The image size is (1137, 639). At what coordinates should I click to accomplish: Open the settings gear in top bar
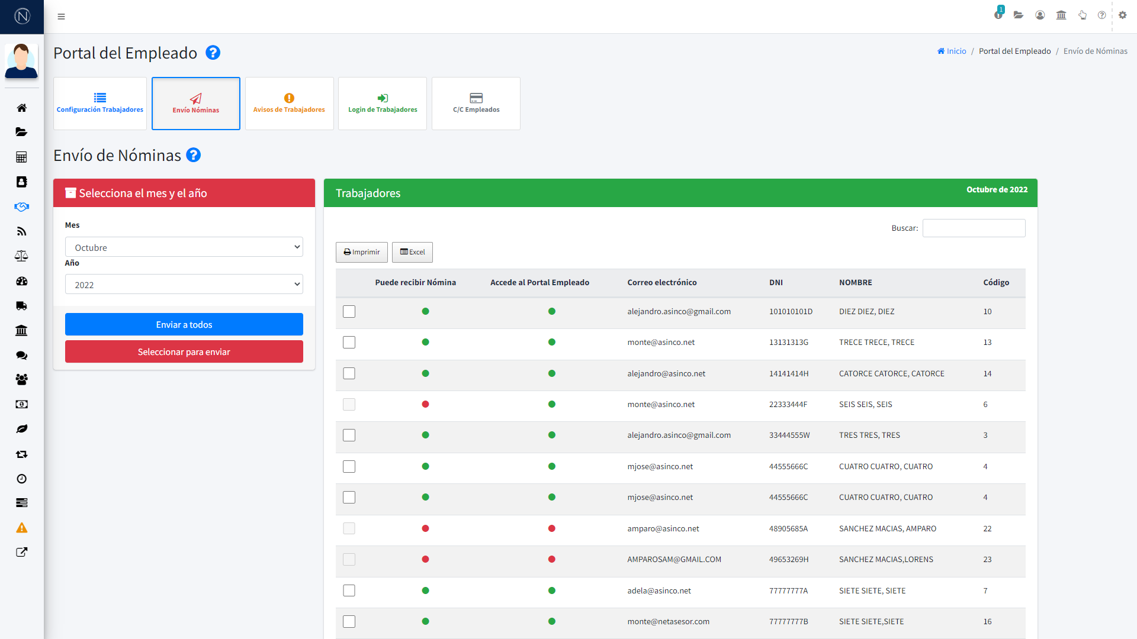pyautogui.click(x=1122, y=15)
